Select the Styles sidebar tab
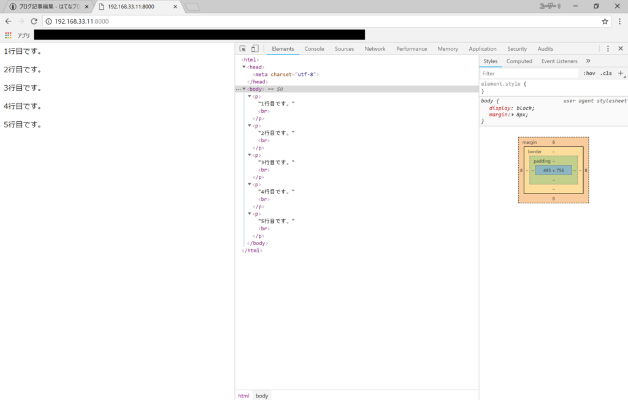Image resolution: width=628 pixels, height=400 pixels. pos(490,61)
